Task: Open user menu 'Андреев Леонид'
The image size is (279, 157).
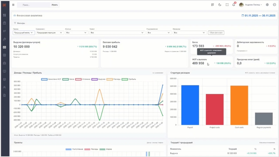Action: [253, 5]
